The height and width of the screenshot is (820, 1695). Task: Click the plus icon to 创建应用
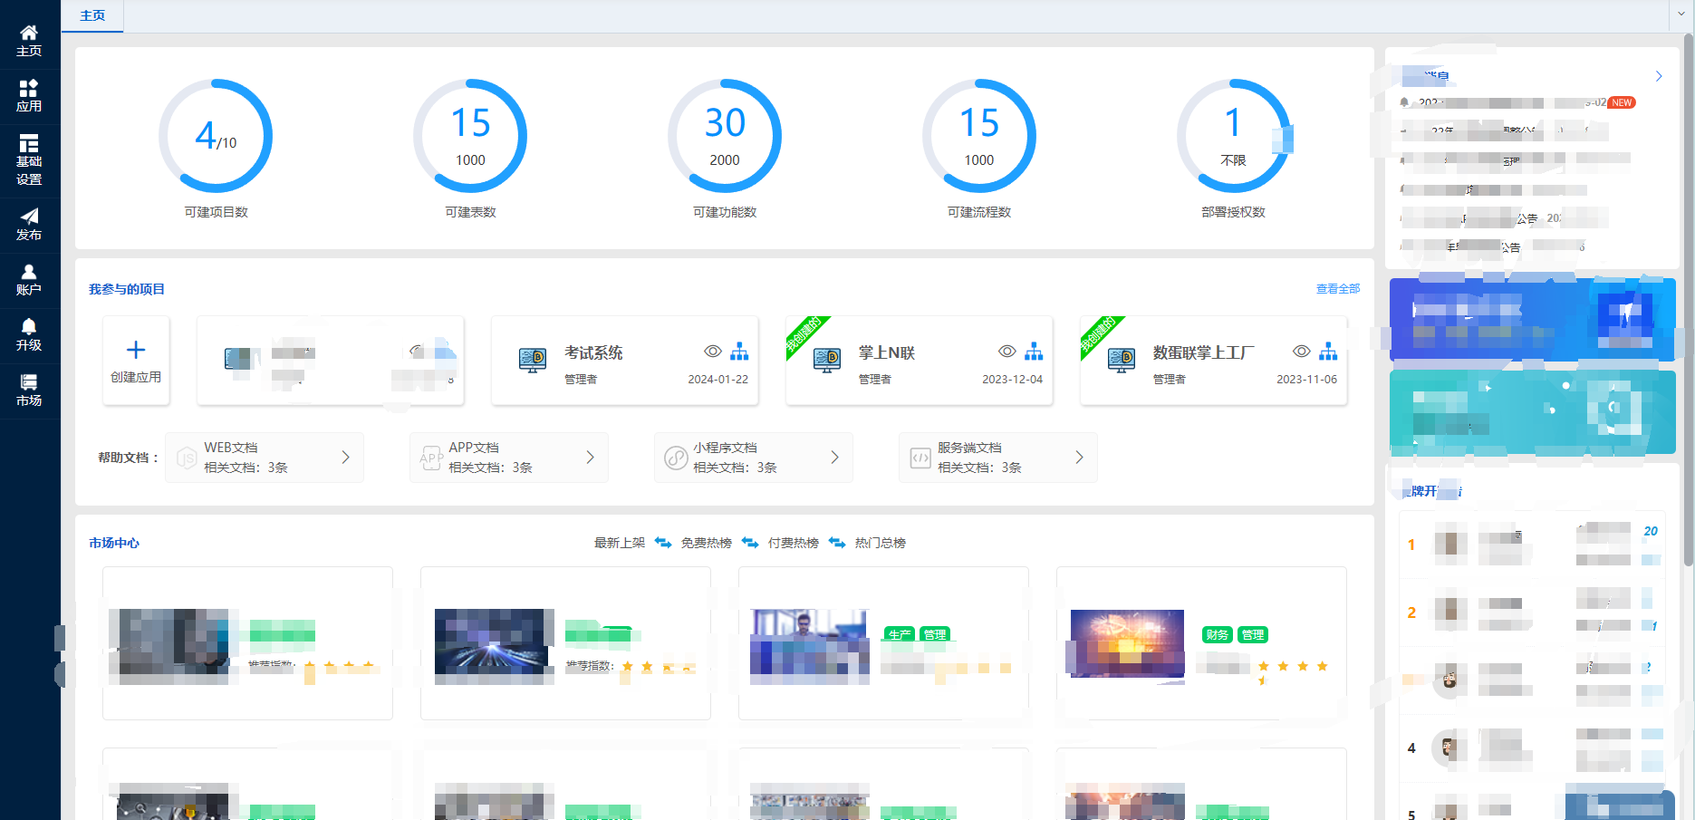[x=136, y=350]
